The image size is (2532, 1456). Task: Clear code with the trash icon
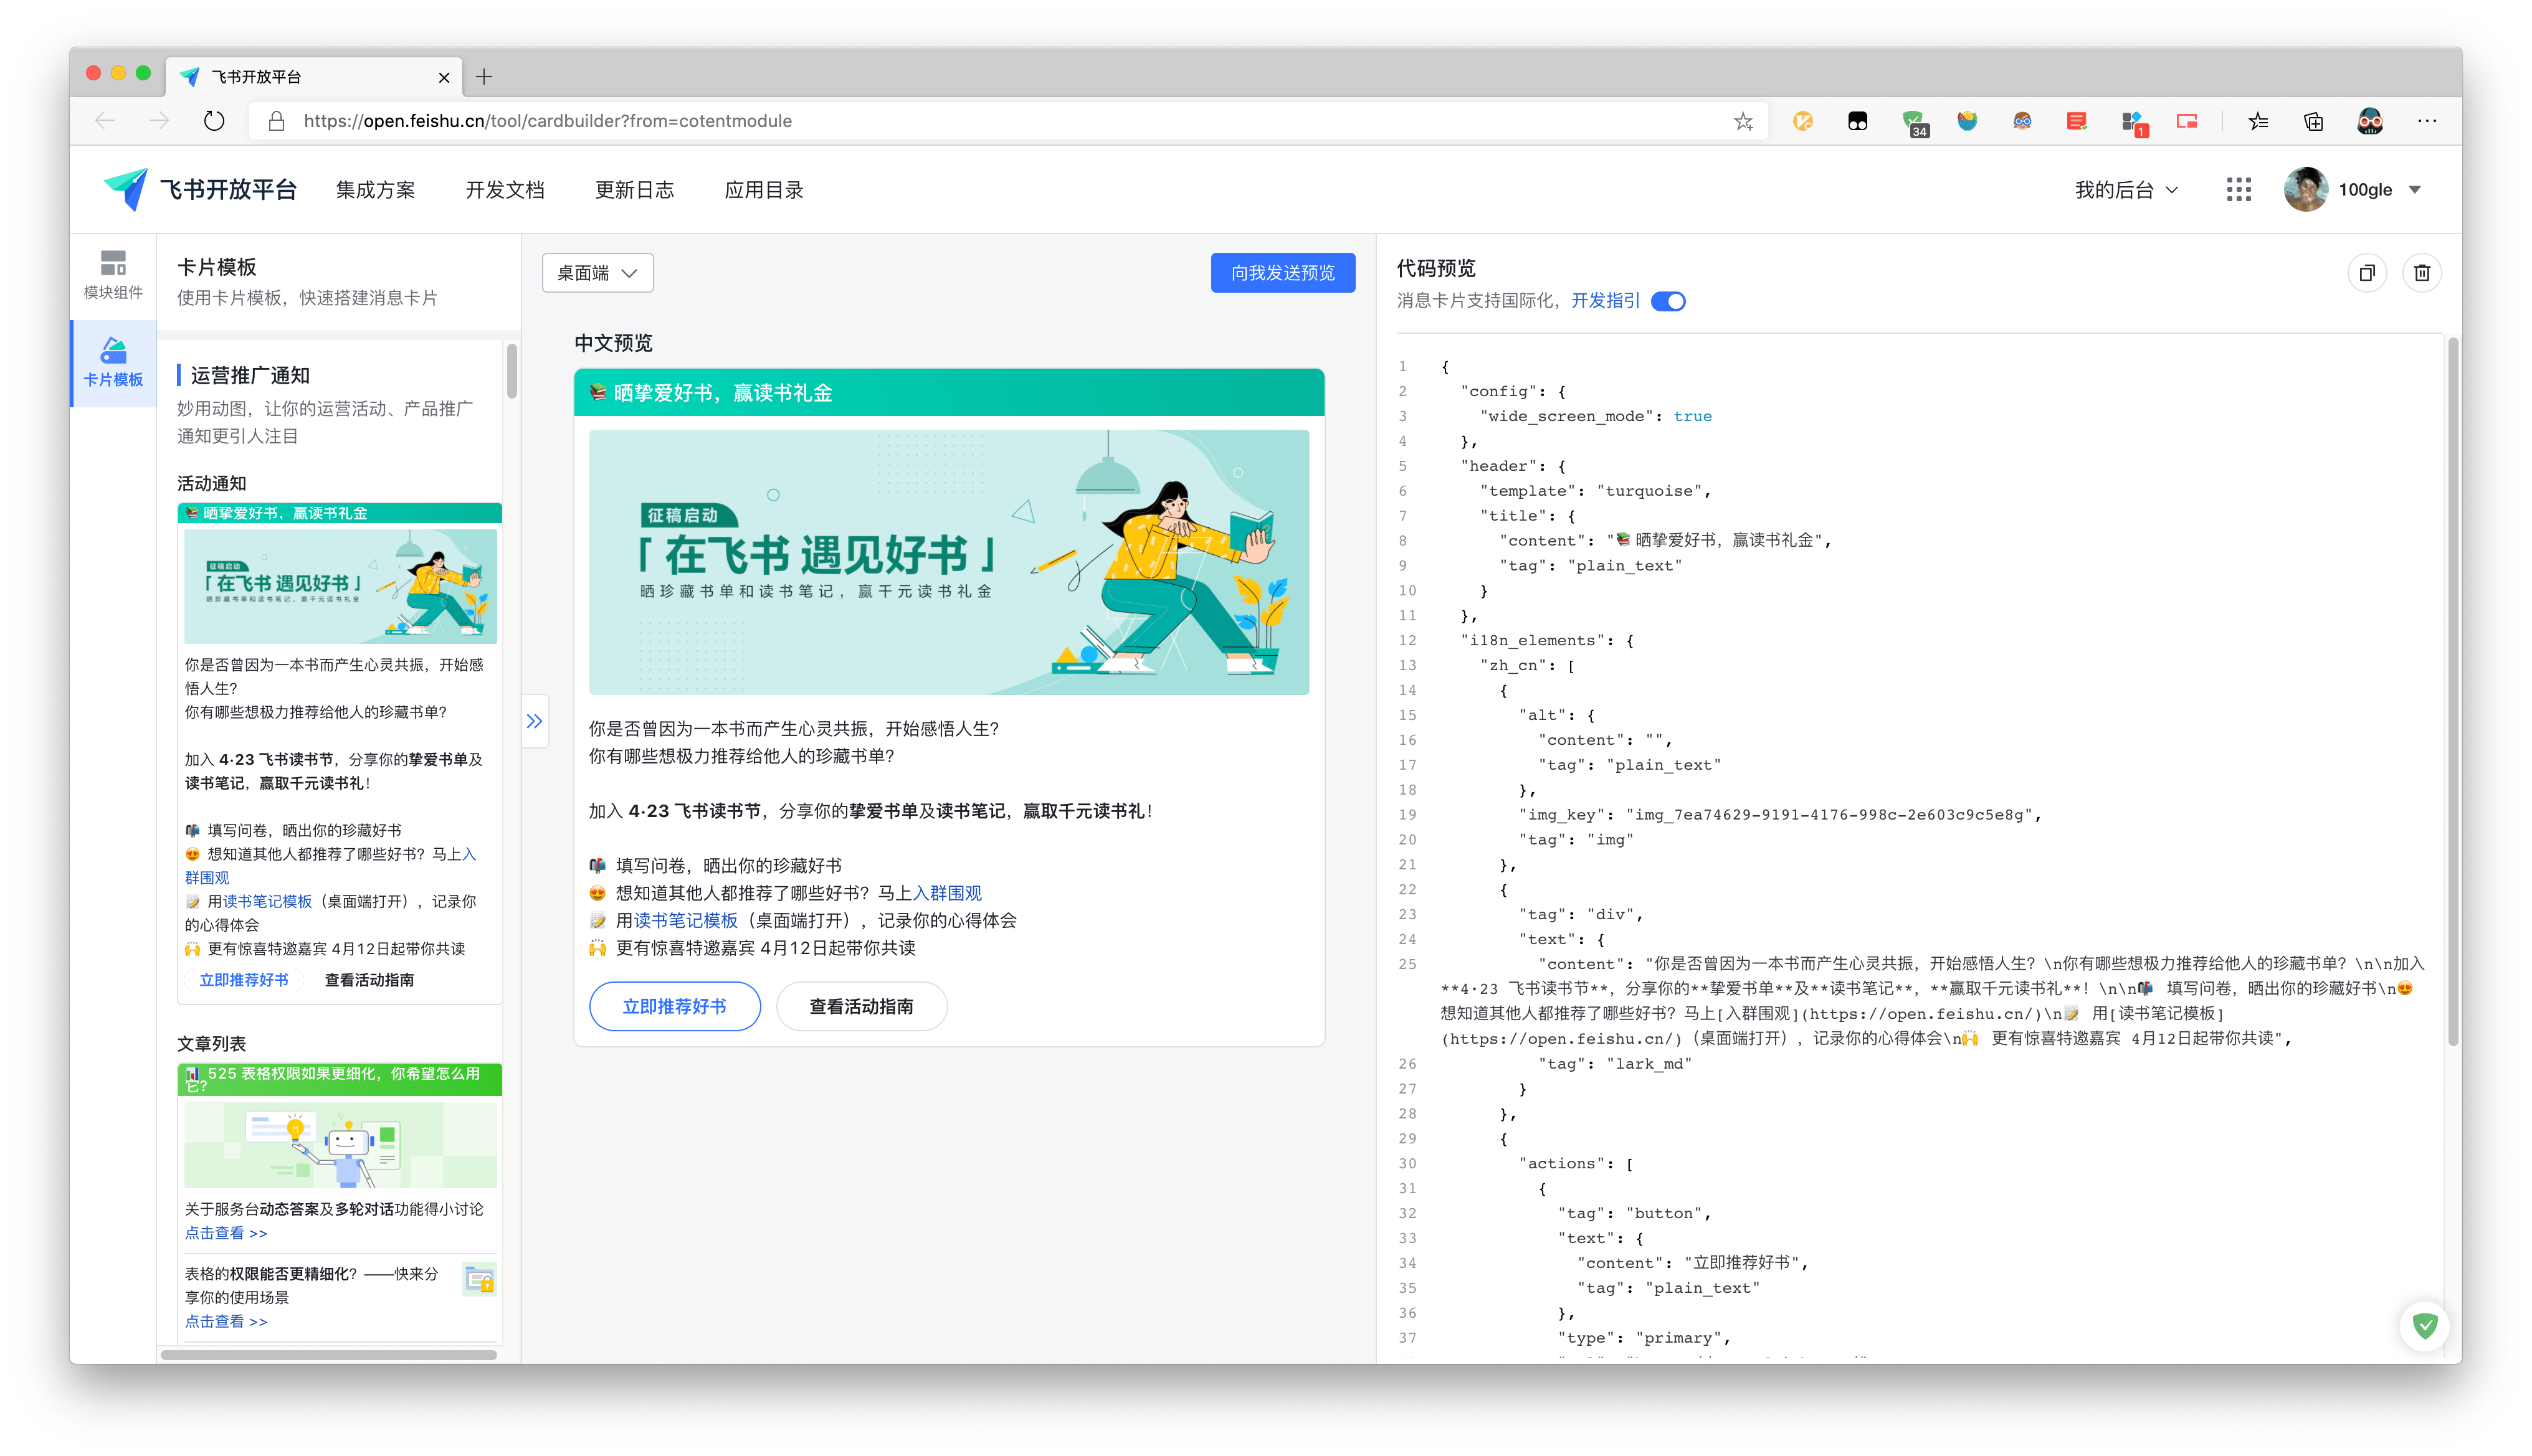point(2421,273)
